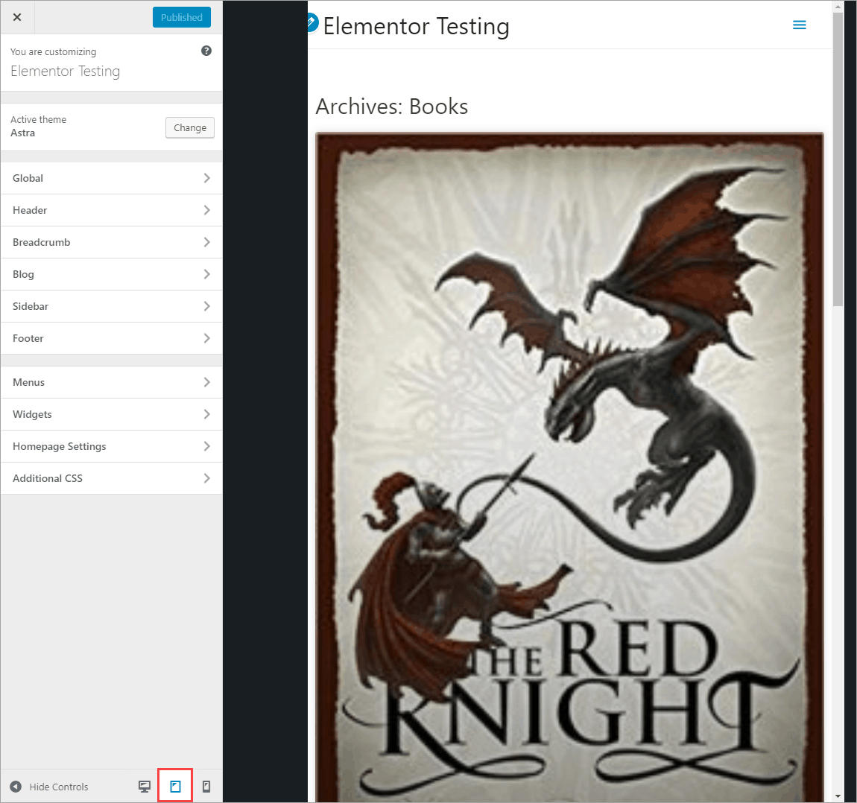Click the Archives: Books heading
Viewport: 857px width, 803px height.
pyautogui.click(x=392, y=107)
